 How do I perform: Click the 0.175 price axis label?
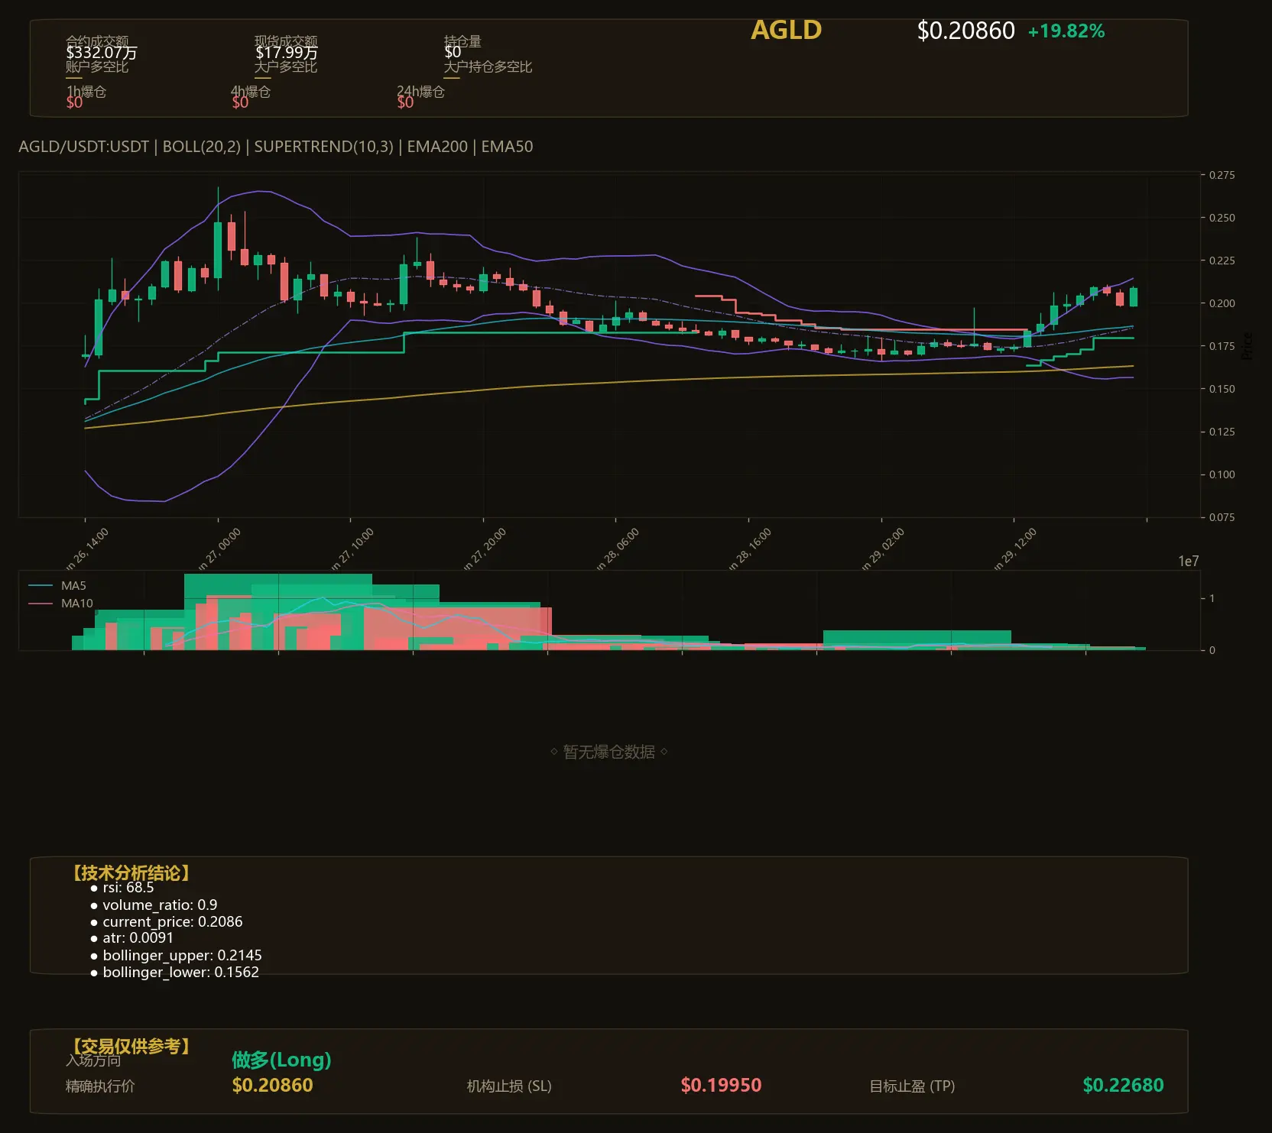[x=1222, y=346]
